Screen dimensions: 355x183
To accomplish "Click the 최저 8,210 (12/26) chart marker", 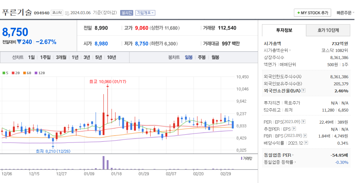I will pyautogui.click(x=53, y=151).
